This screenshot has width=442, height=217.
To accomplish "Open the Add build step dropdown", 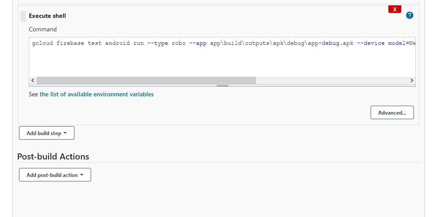I will point(47,133).
